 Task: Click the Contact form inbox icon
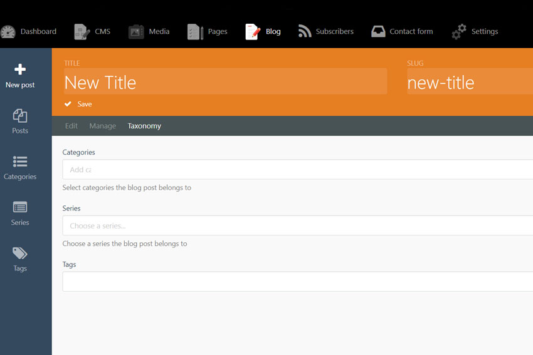378,31
